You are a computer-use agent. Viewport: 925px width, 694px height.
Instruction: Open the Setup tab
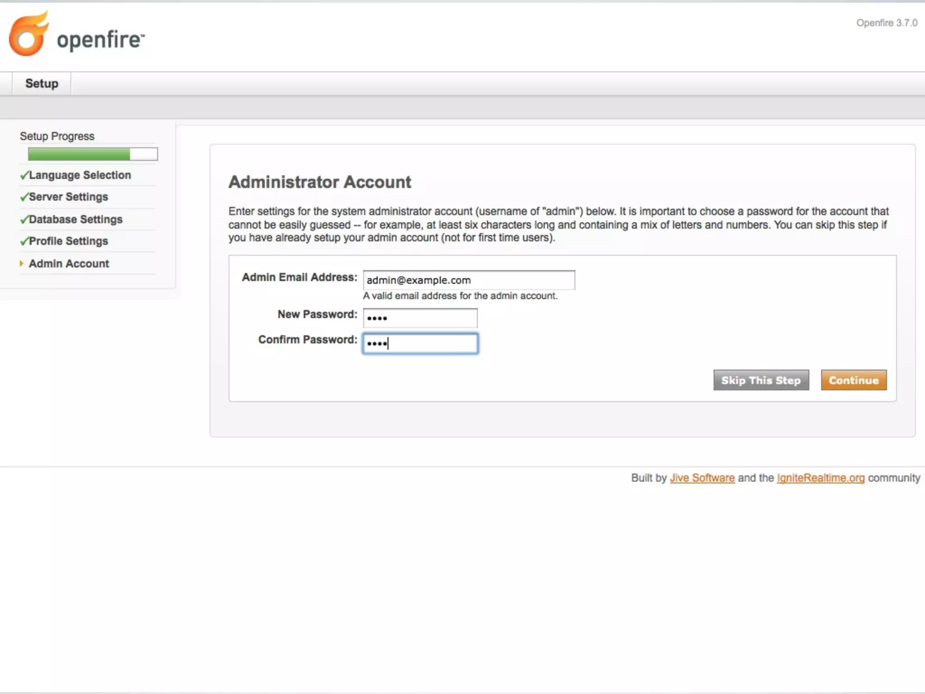(x=42, y=84)
